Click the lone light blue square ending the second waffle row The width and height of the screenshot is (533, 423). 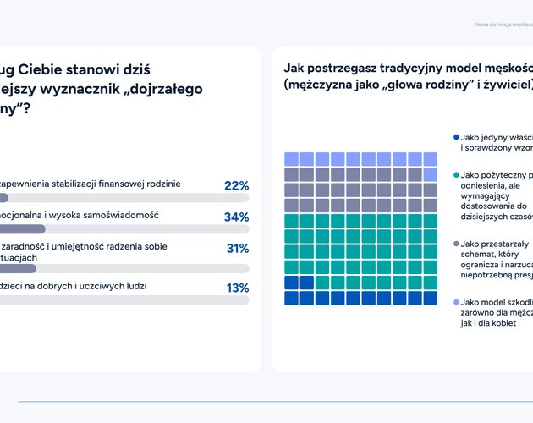coord(431,175)
